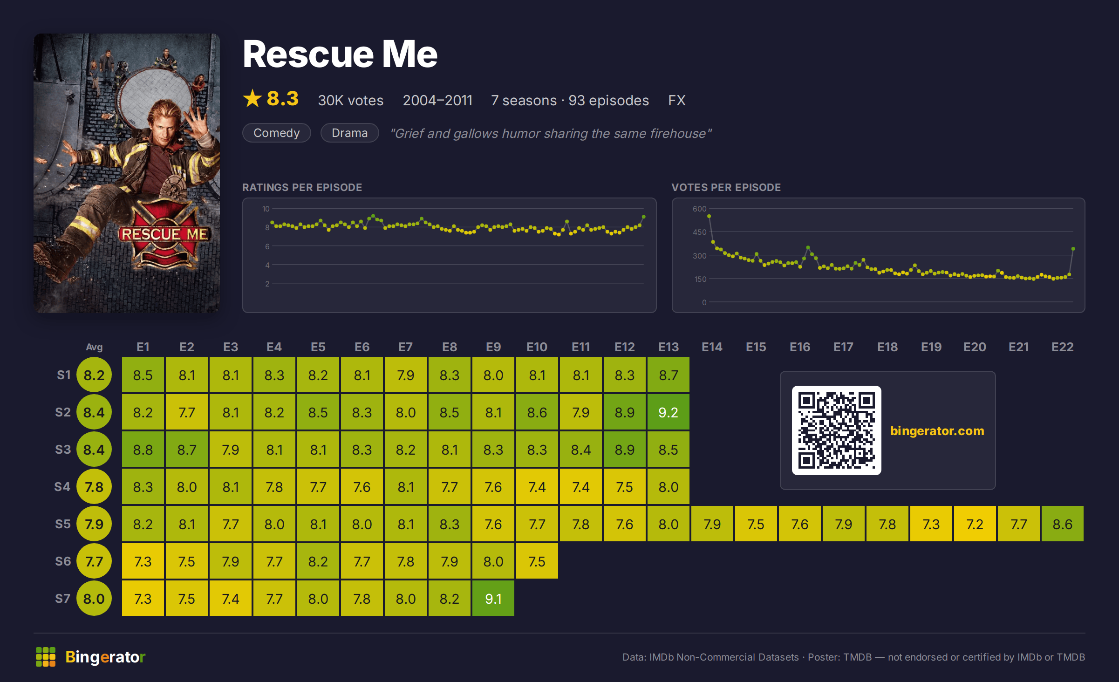Viewport: 1119px width, 682px height.
Task: Select the E1 column header
Action: pyautogui.click(x=143, y=347)
